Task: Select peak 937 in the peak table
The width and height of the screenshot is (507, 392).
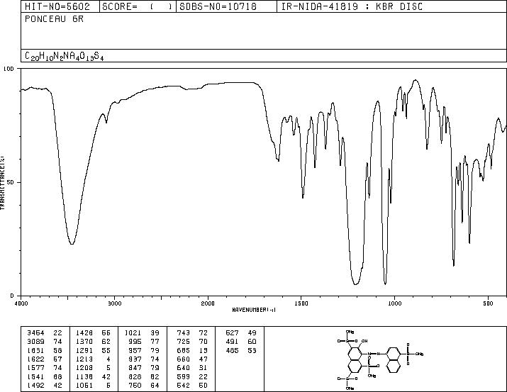Action: point(135,359)
